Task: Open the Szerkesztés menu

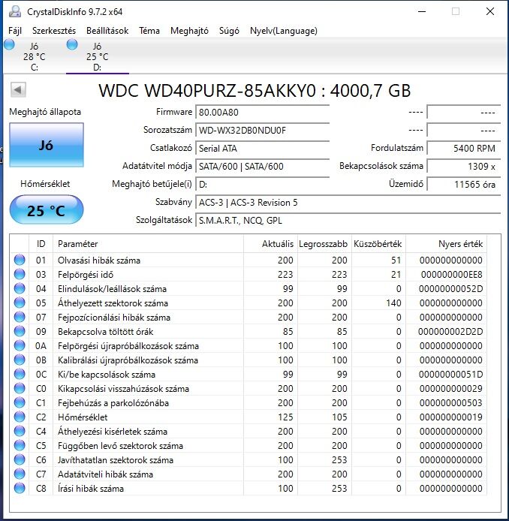Action: (54, 31)
